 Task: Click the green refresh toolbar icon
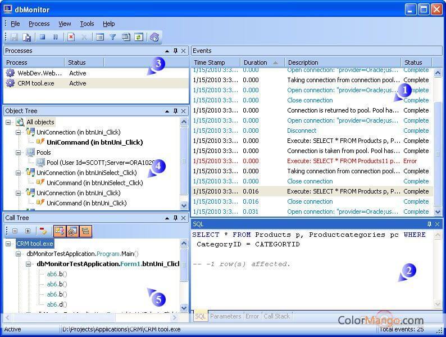[x=138, y=37]
